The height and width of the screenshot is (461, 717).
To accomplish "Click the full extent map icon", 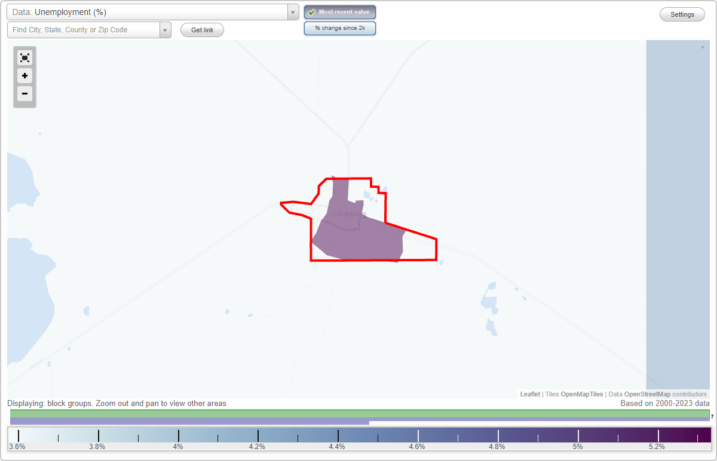I will 24,57.
